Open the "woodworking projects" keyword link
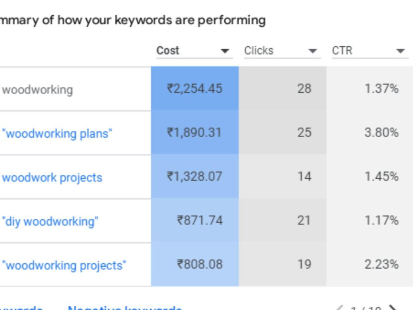This screenshot has height=310, width=413. coord(64,265)
